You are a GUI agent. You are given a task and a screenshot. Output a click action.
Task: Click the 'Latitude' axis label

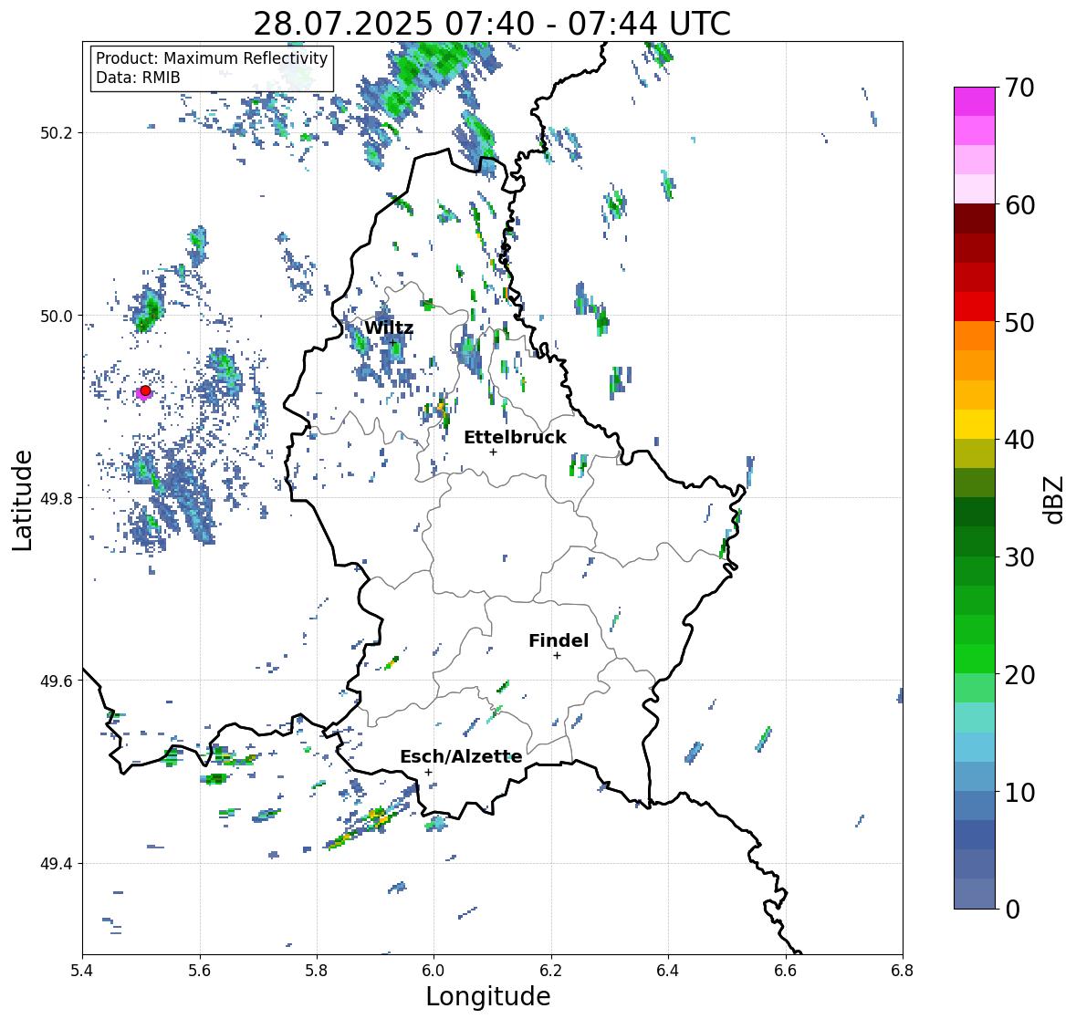tap(22, 500)
